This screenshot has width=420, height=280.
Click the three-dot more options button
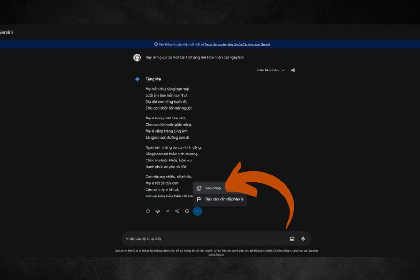pos(197,211)
